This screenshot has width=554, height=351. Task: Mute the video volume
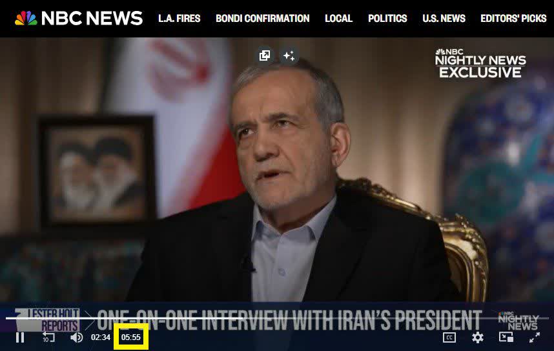click(x=76, y=337)
